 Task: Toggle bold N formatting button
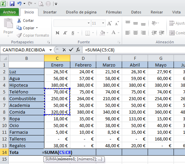[58, 33]
